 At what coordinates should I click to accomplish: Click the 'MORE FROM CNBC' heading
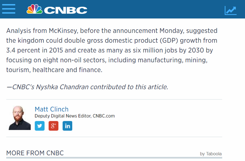tap(35, 153)
